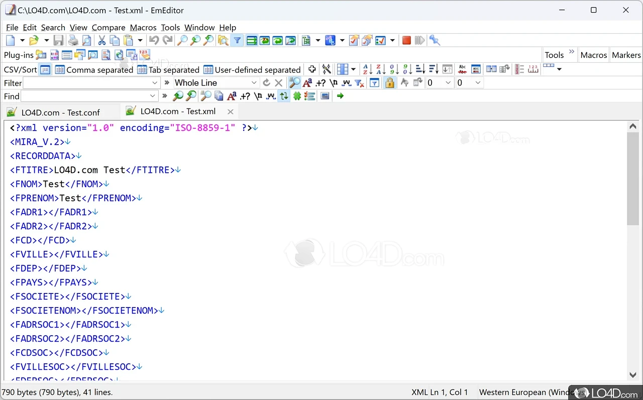Toggle regular expression option in Find bar
This screenshot has height=400, width=643.
tap(245, 96)
